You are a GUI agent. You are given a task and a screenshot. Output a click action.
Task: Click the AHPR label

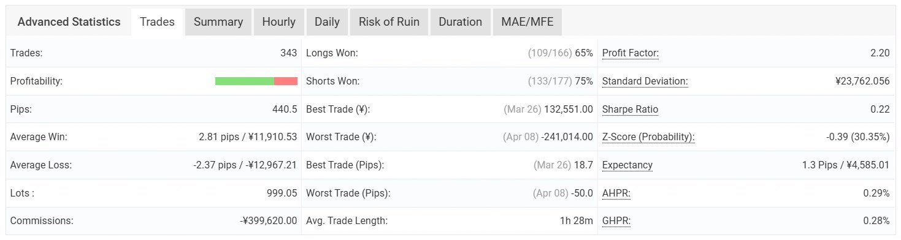click(x=616, y=193)
